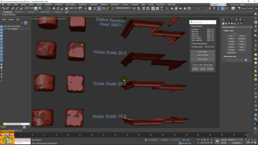Screen dimensions: 258x145
Task: Open the selection filter All dropdown
Action: tap(29, 8)
